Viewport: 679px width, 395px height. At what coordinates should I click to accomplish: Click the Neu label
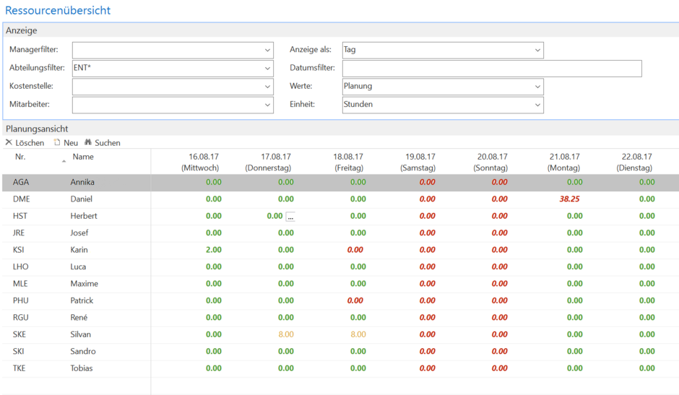point(71,142)
